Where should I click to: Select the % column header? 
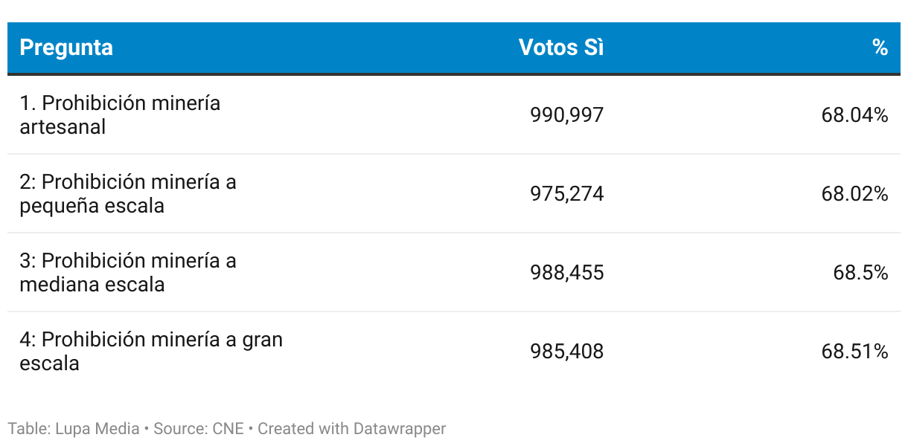point(880,48)
